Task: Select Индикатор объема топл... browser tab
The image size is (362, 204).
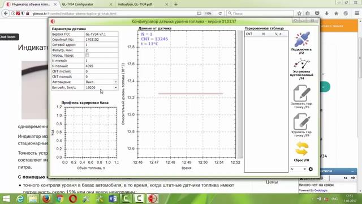Action: pos(31,4)
